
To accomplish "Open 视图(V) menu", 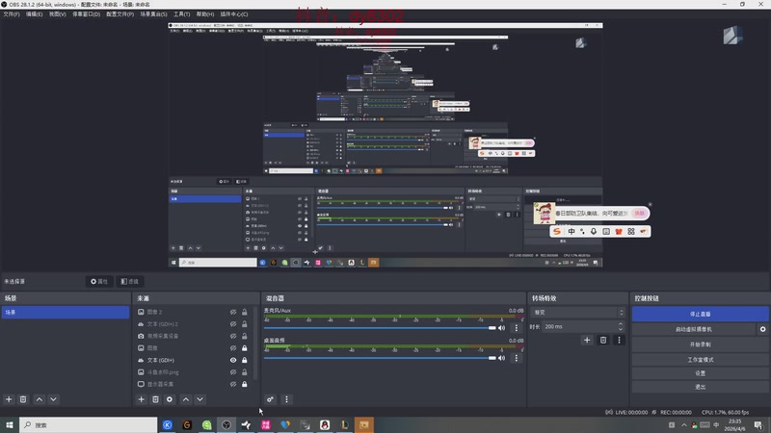I will (57, 14).
